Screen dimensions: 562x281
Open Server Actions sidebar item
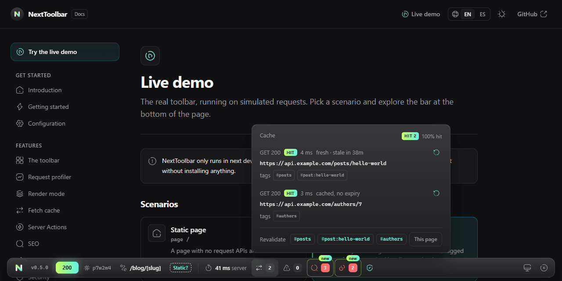(x=65, y=227)
